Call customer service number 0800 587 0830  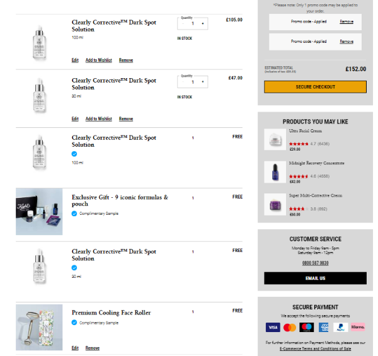tap(315, 263)
